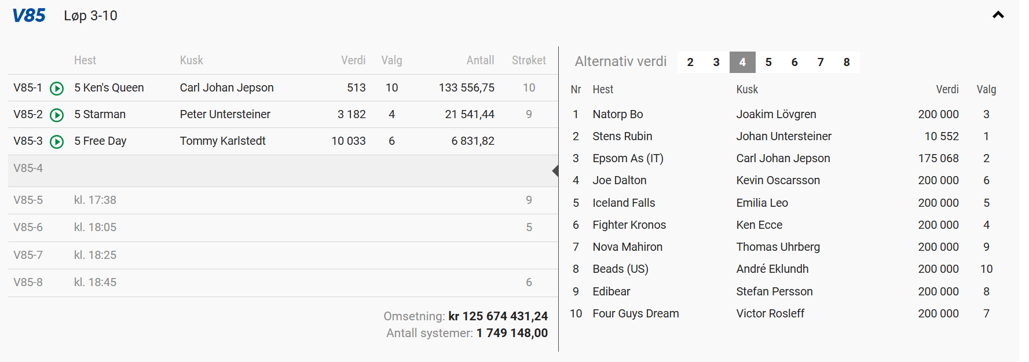Play the V85-2 Starman replay

point(57,115)
